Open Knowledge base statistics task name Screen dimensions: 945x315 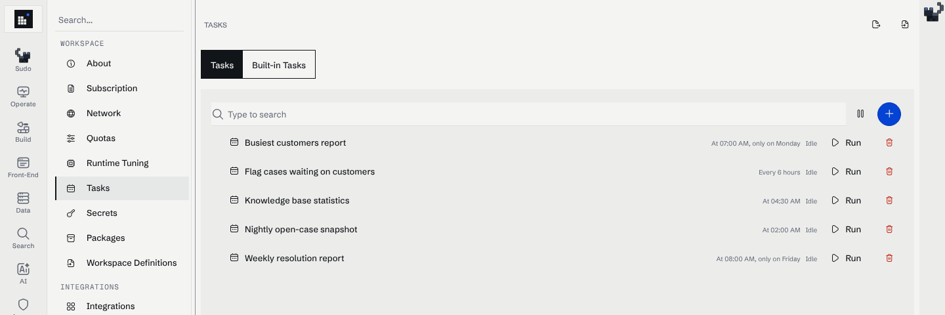click(x=297, y=200)
